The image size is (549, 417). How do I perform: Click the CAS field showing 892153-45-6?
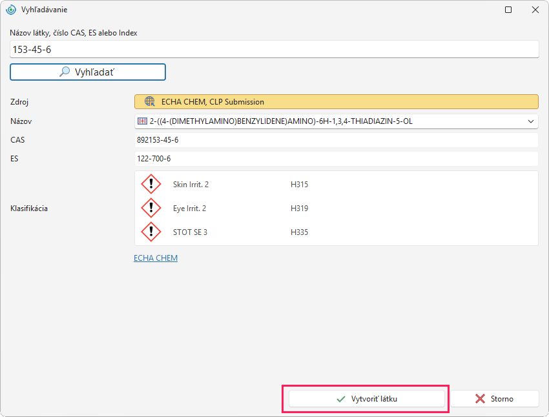pyautogui.click(x=336, y=140)
